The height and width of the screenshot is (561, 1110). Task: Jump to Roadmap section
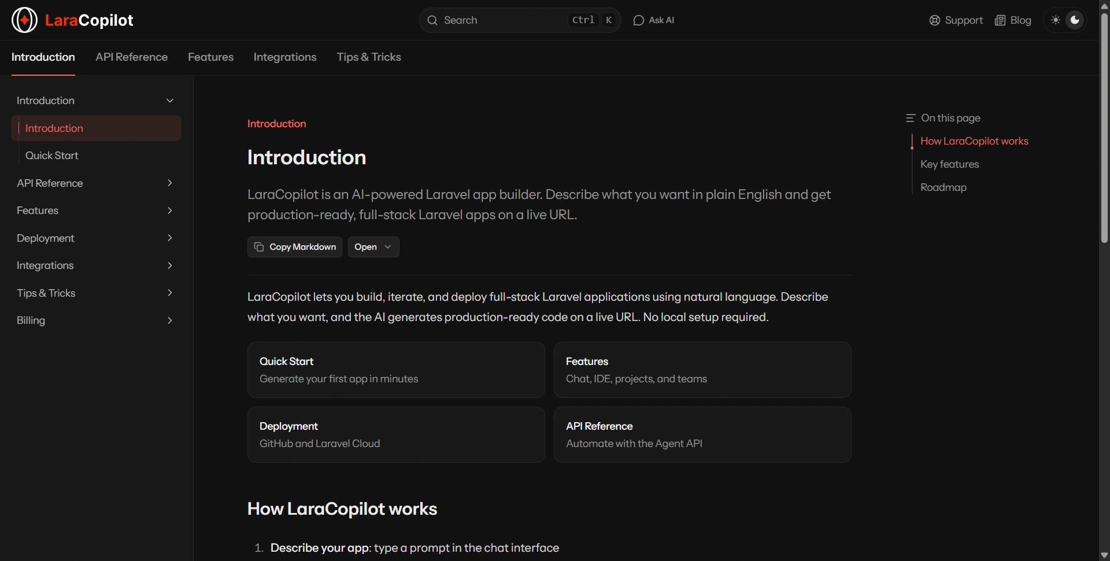click(943, 187)
